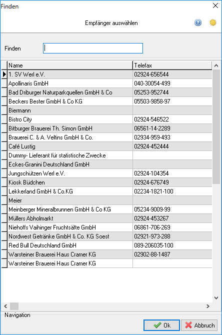Focus the Finden search input field
This screenshot has width=222, height=335.
[x=93, y=48]
